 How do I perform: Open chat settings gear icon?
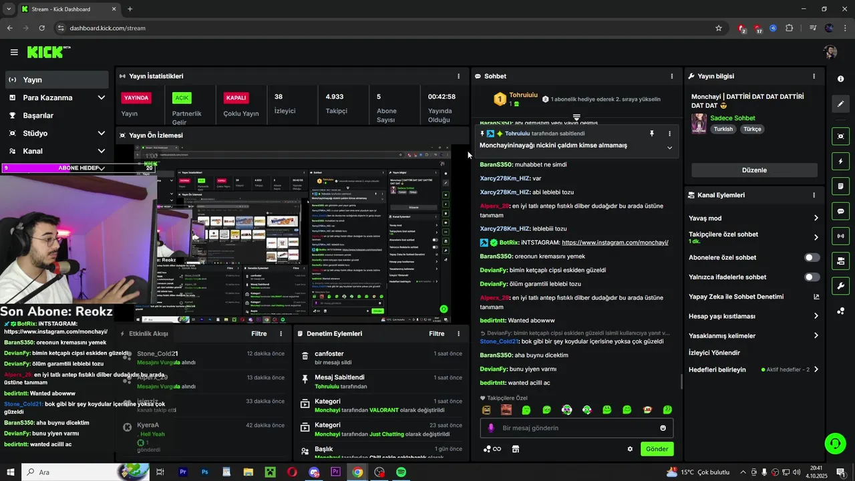(630, 449)
